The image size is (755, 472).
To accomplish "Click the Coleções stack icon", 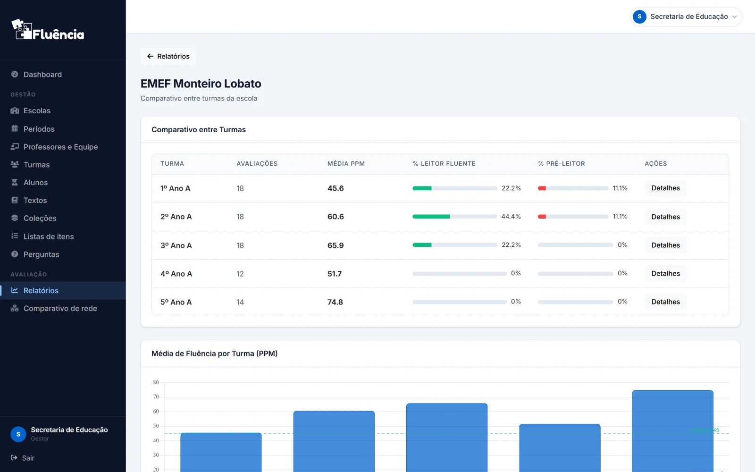I will 15,218.
